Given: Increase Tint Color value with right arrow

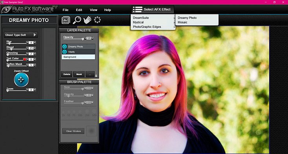Looking at the screenshot, I should (x=35, y=60).
